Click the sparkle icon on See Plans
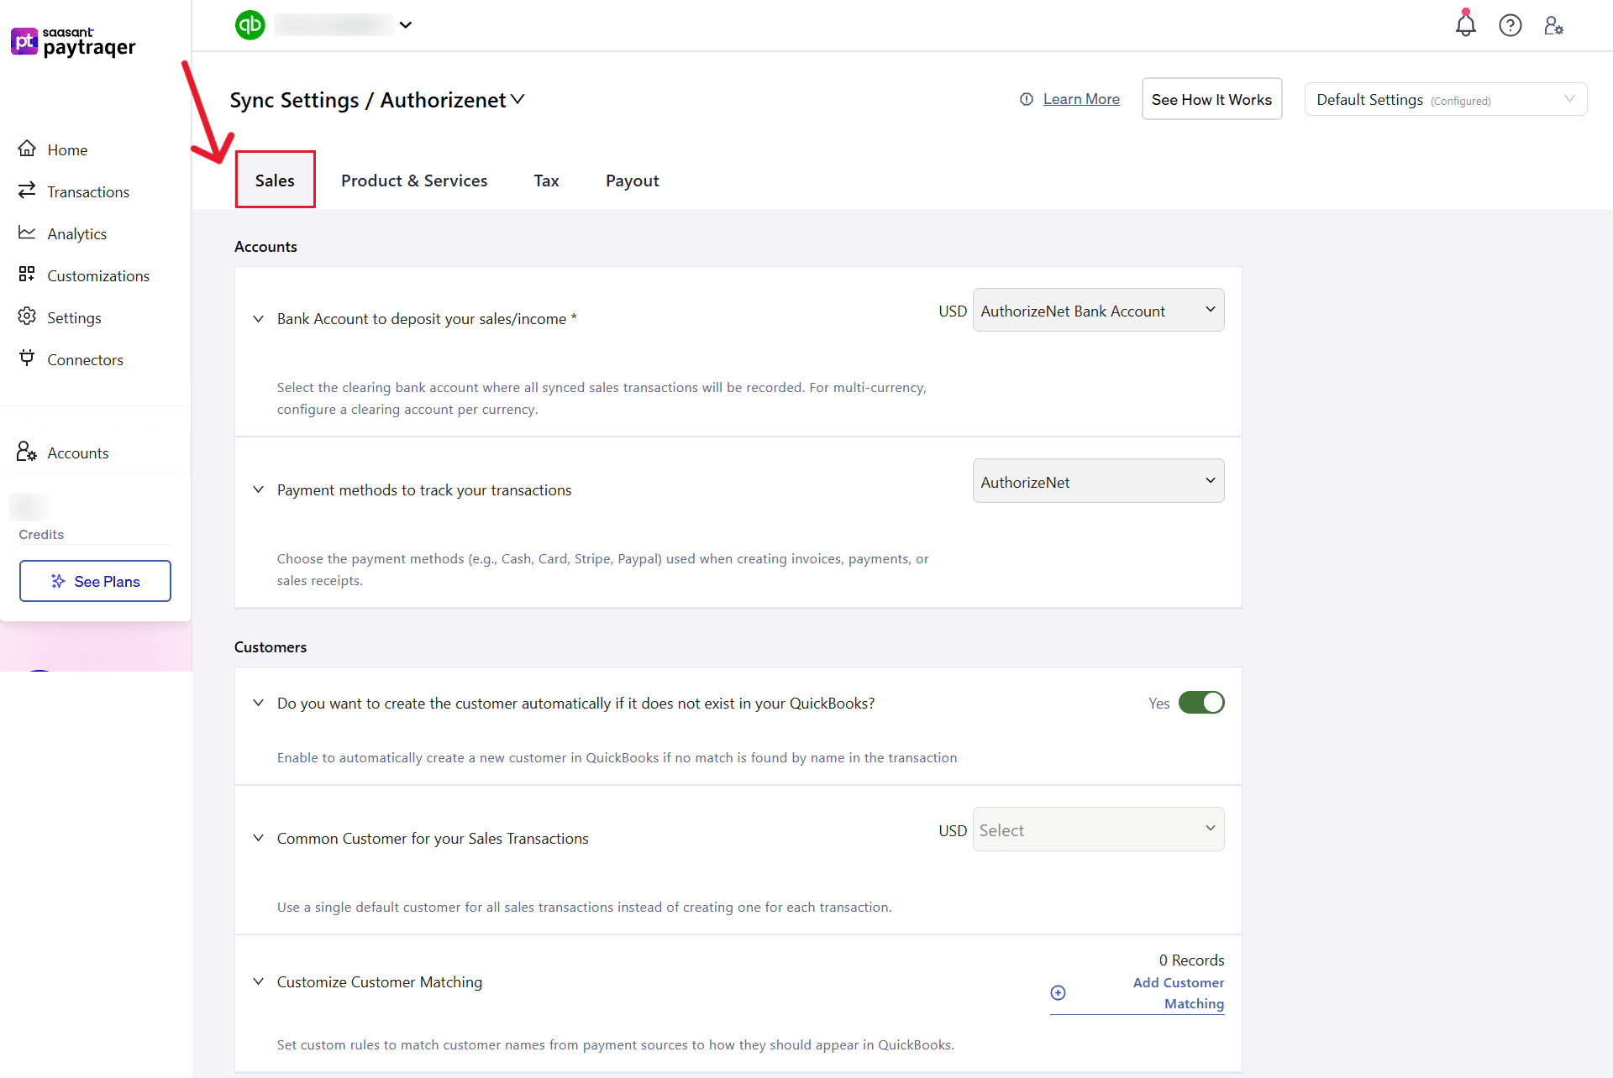1613x1078 pixels. [x=58, y=581]
